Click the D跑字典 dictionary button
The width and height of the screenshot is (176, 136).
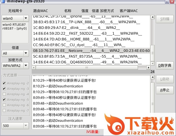[x=165, y=66]
